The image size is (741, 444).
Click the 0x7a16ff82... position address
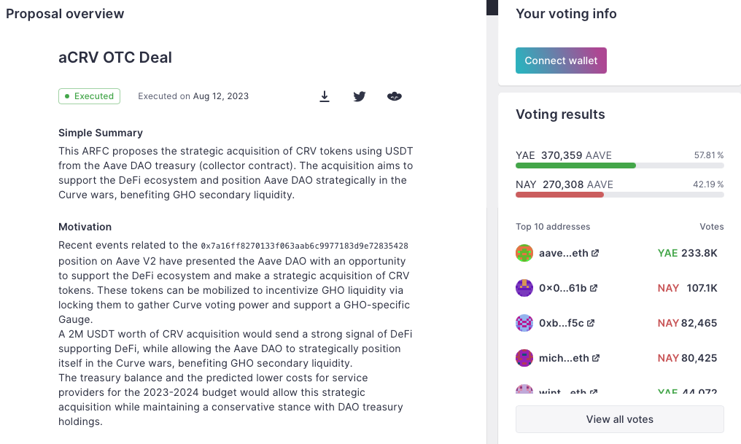pos(305,246)
